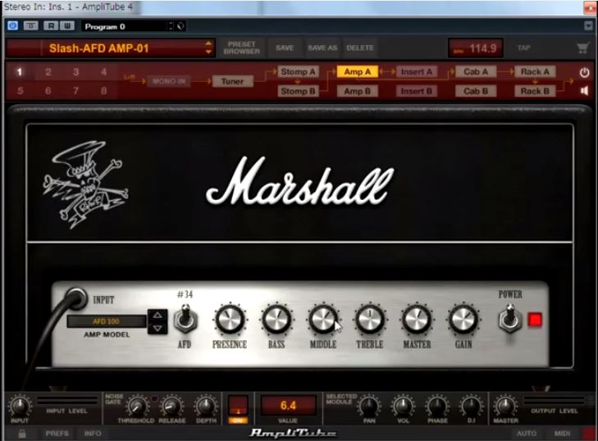The image size is (598, 441).
Task: Open PREFS in the bottom bar
Action: coord(57,434)
